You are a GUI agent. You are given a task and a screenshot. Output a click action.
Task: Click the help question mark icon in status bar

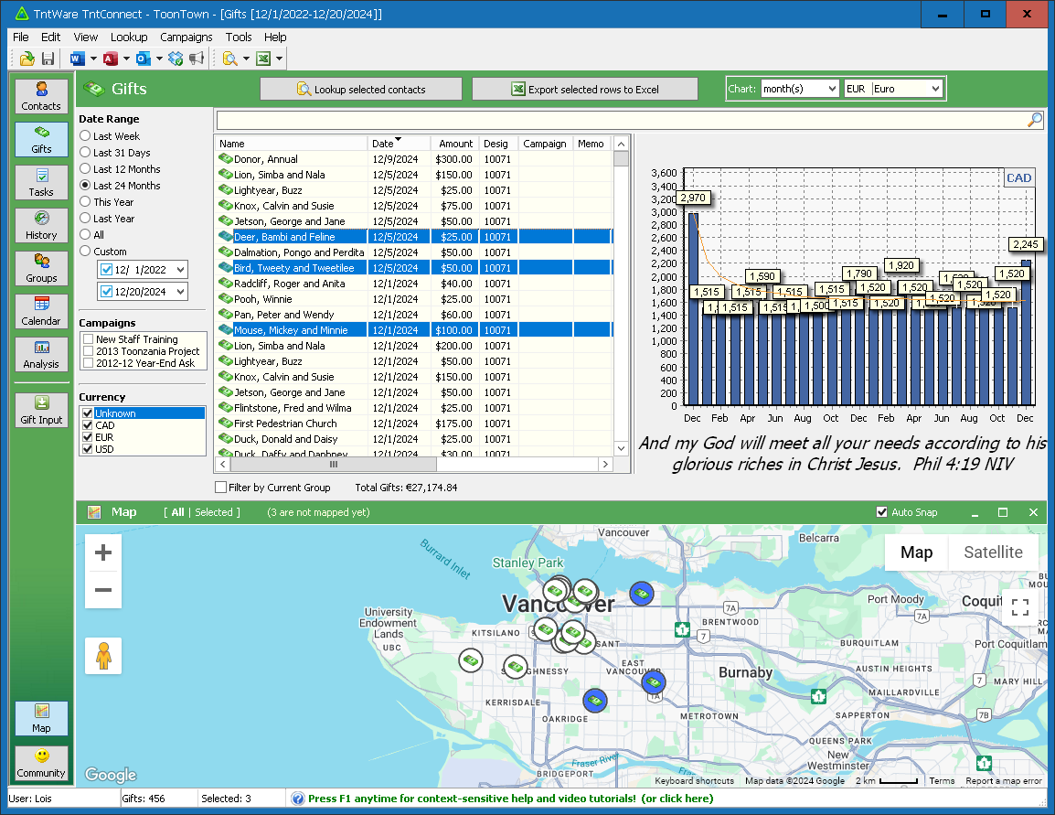point(297,799)
